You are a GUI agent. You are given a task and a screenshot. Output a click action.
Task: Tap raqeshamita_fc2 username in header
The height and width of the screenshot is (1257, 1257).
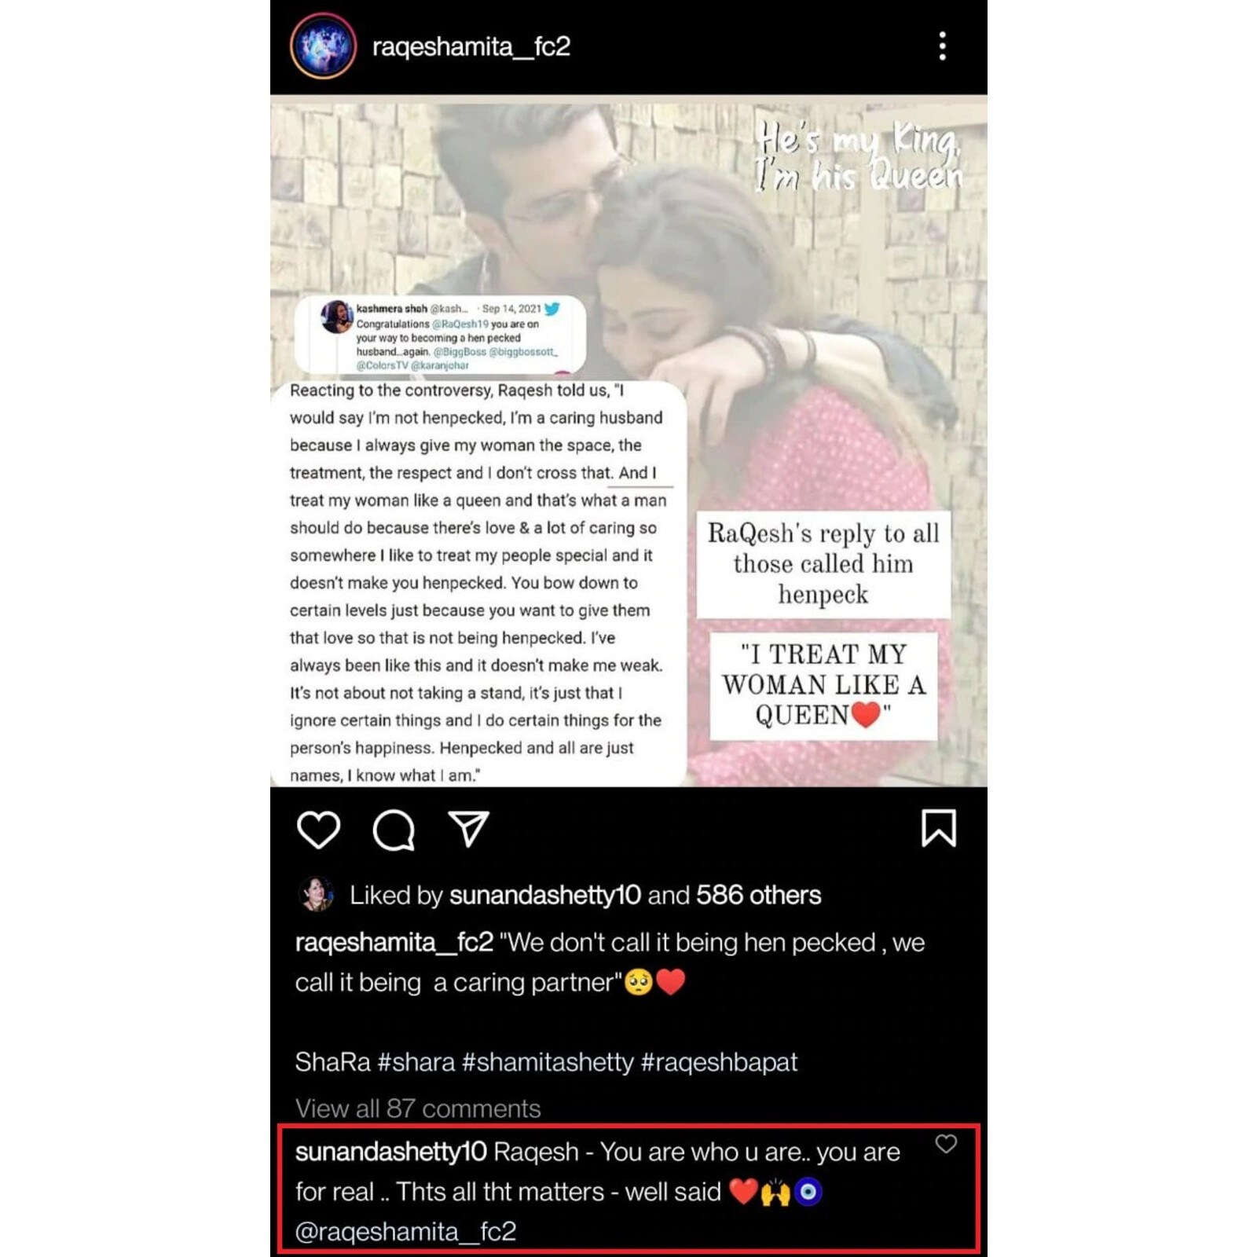[471, 46]
